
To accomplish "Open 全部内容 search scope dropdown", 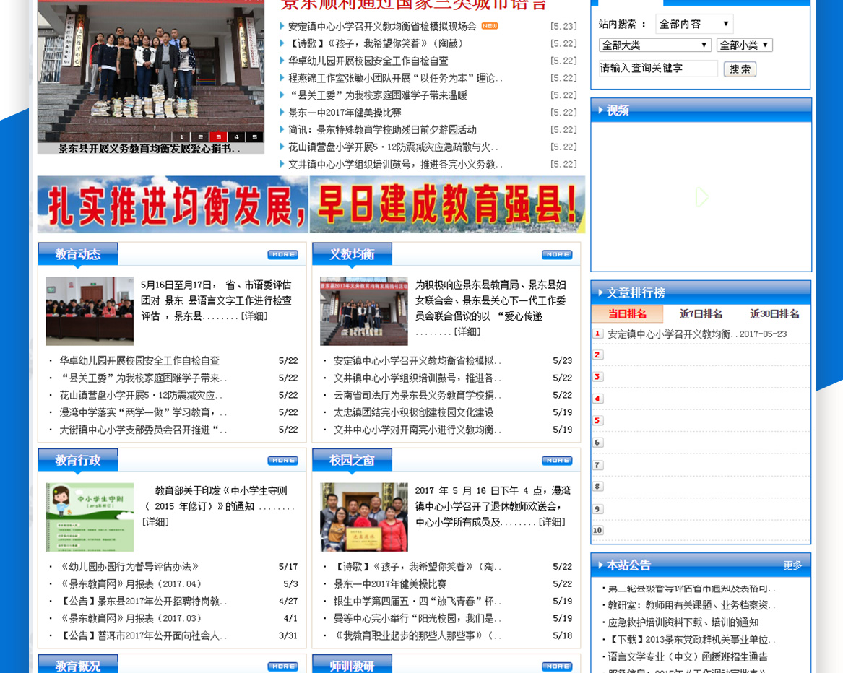I will click(693, 24).
